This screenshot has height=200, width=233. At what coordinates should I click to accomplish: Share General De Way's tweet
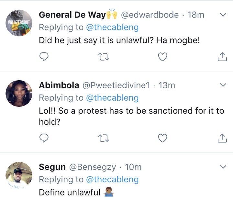click(222, 57)
